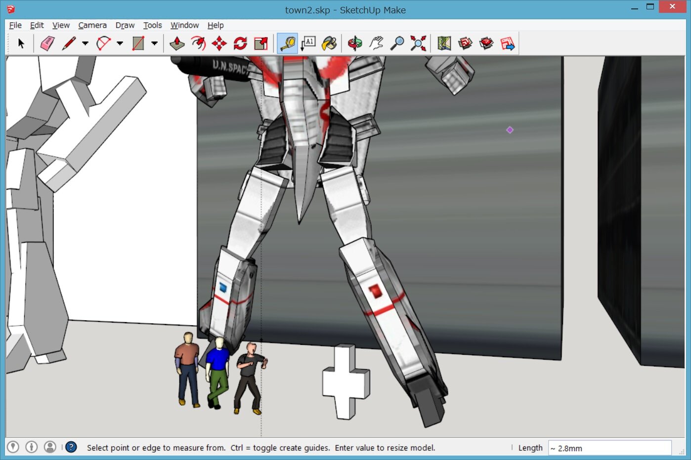Open the Add Location map icon

coord(444,43)
